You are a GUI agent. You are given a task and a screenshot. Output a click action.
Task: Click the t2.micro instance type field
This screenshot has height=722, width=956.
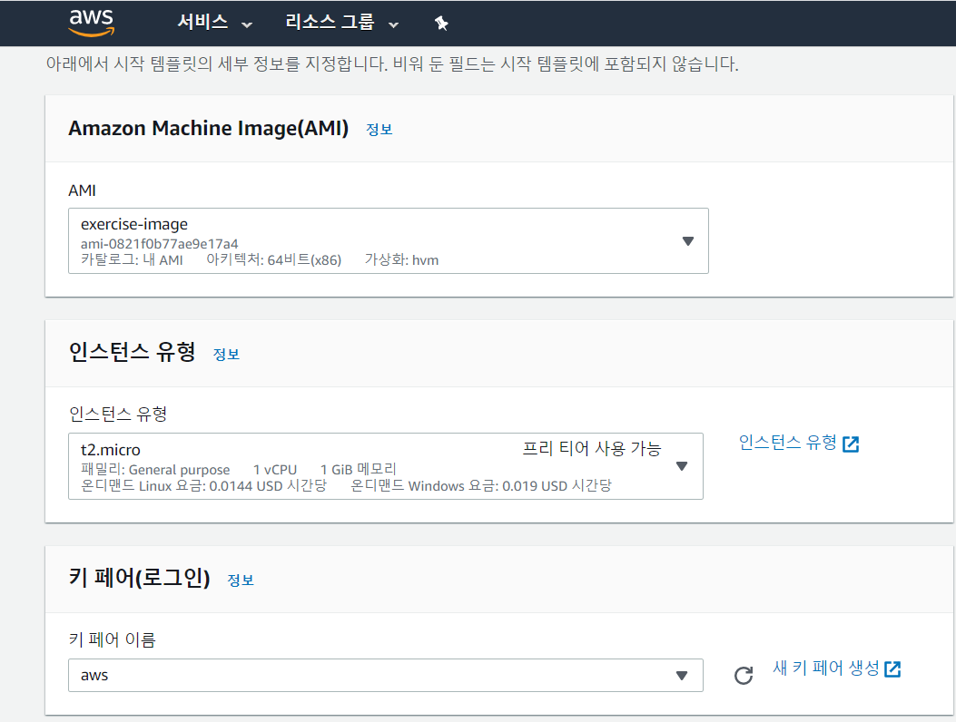coord(363,466)
